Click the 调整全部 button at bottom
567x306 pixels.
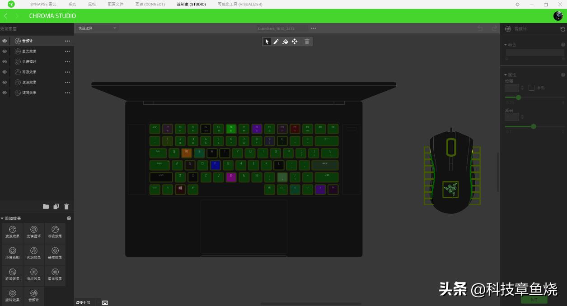pos(83,302)
